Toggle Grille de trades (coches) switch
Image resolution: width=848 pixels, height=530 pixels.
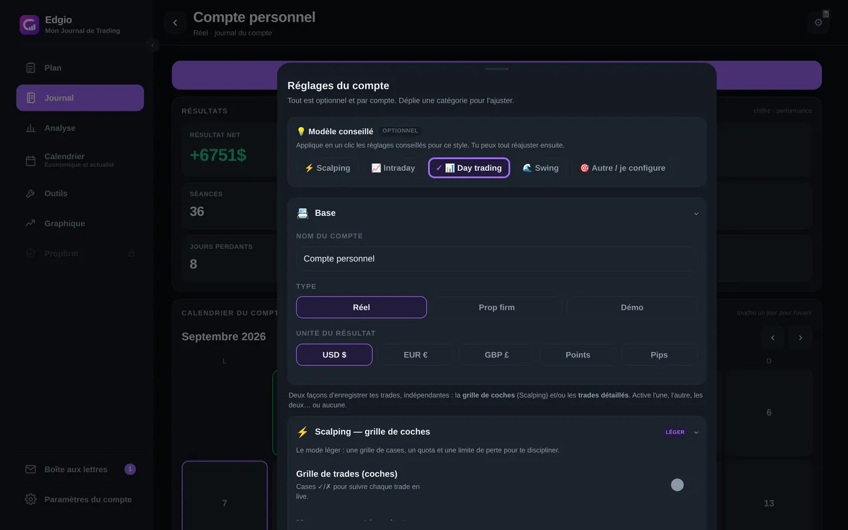[684, 485]
